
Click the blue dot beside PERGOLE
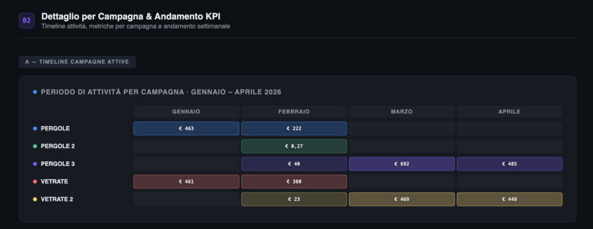pos(35,128)
